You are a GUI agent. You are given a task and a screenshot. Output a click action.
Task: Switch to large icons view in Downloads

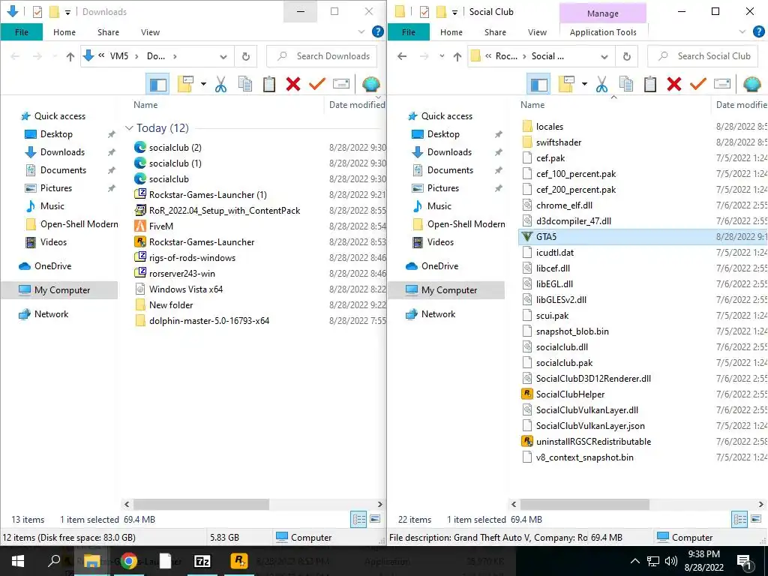click(375, 519)
